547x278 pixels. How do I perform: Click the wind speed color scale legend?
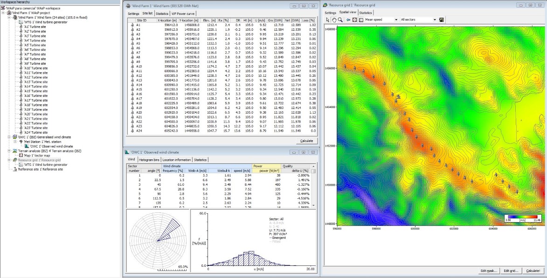pos(522,218)
